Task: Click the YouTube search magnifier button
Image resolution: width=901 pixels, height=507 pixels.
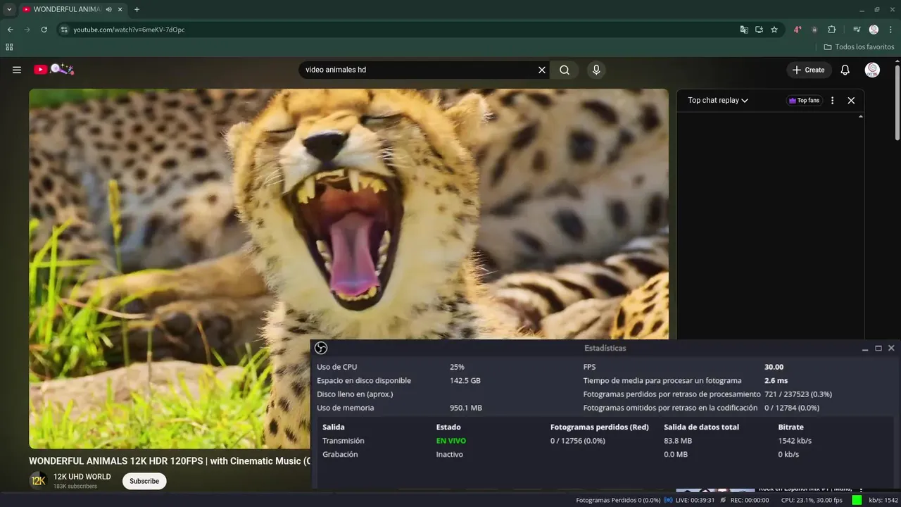Action: [x=565, y=70]
